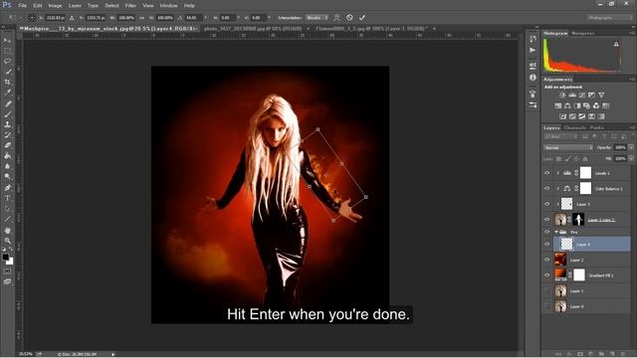Viewport: 637px width, 358px height.
Task: Hide the Color Balance 1 layer
Action: tap(546, 188)
